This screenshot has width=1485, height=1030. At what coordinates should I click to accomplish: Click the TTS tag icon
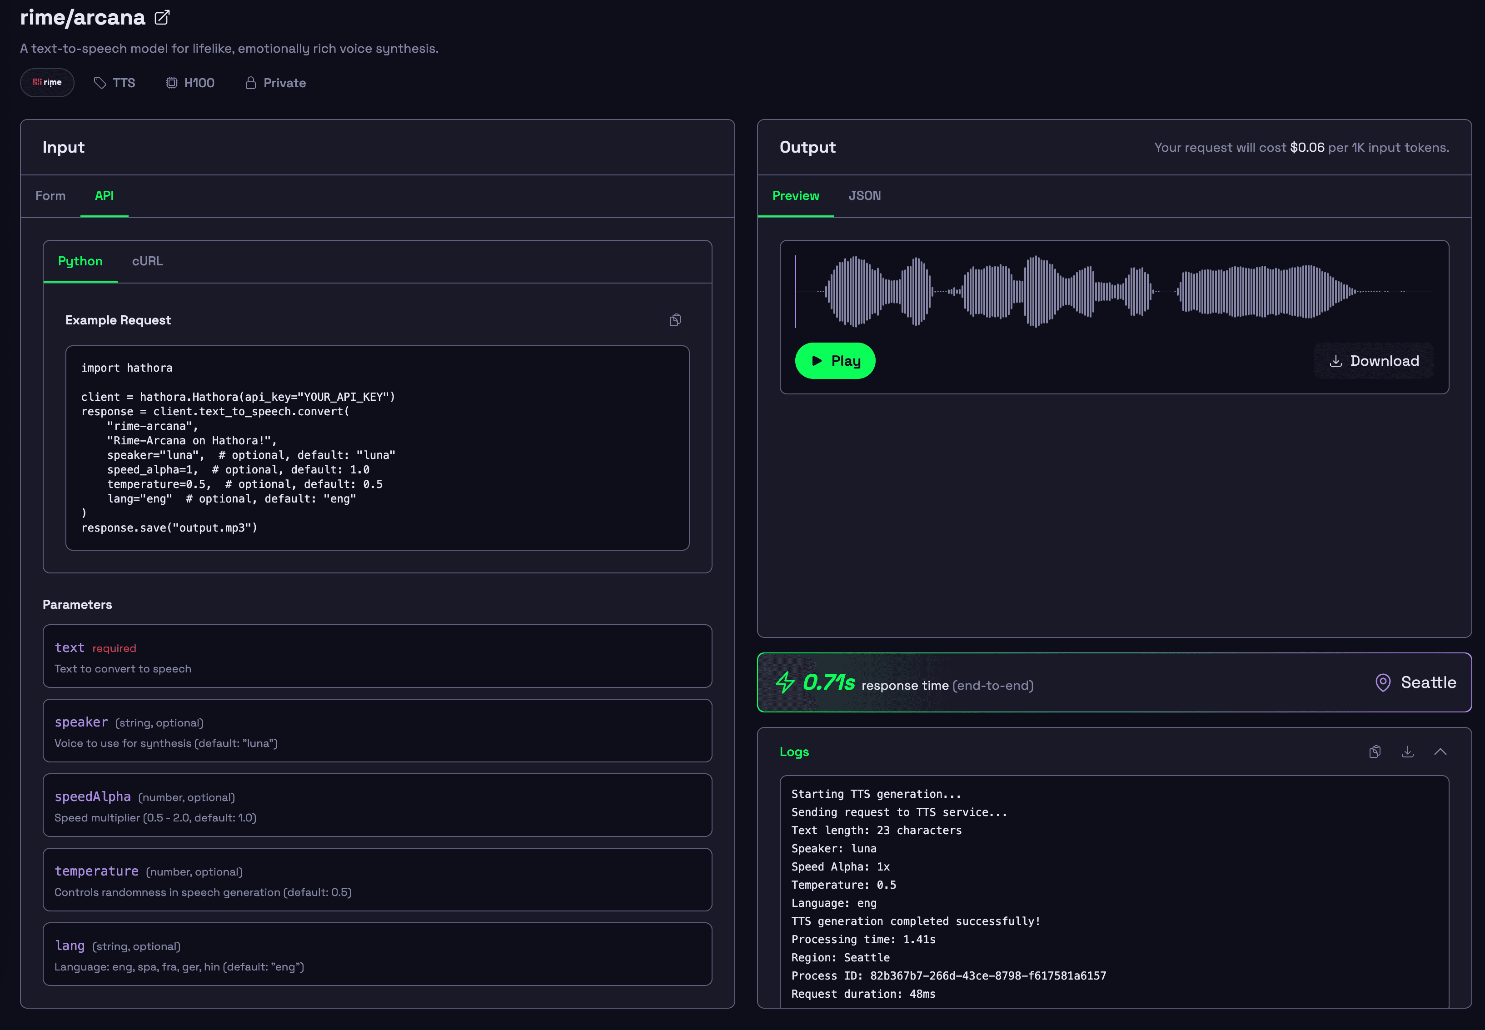point(100,83)
